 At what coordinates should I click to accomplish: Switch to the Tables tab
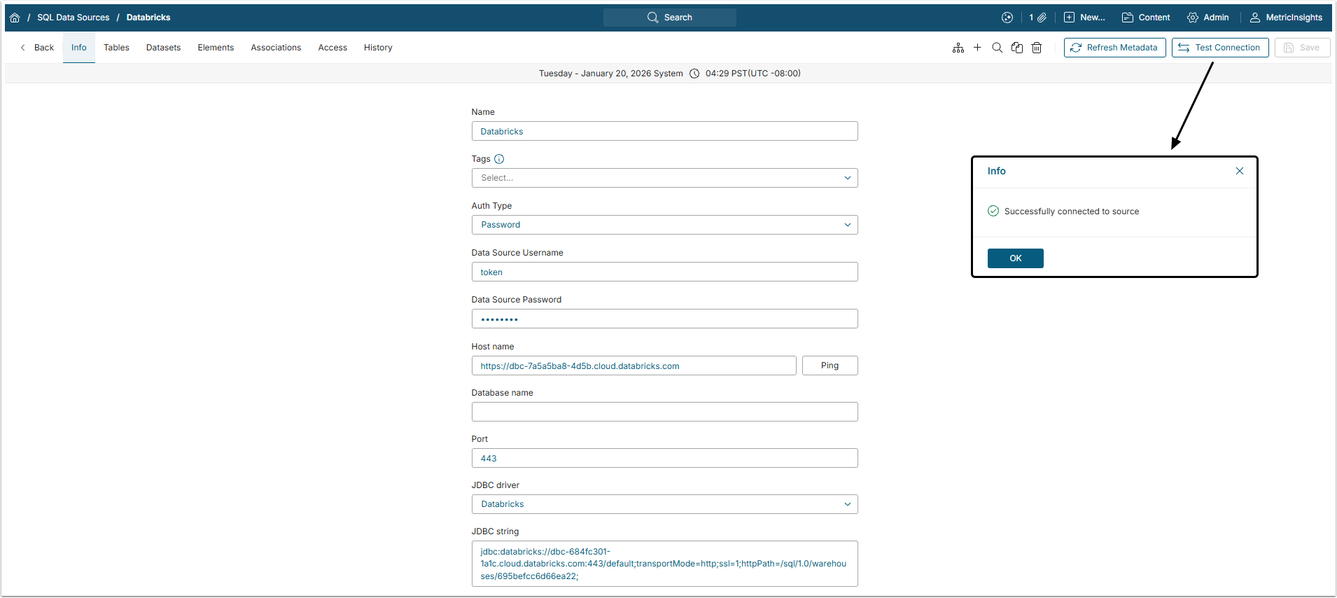(x=116, y=48)
